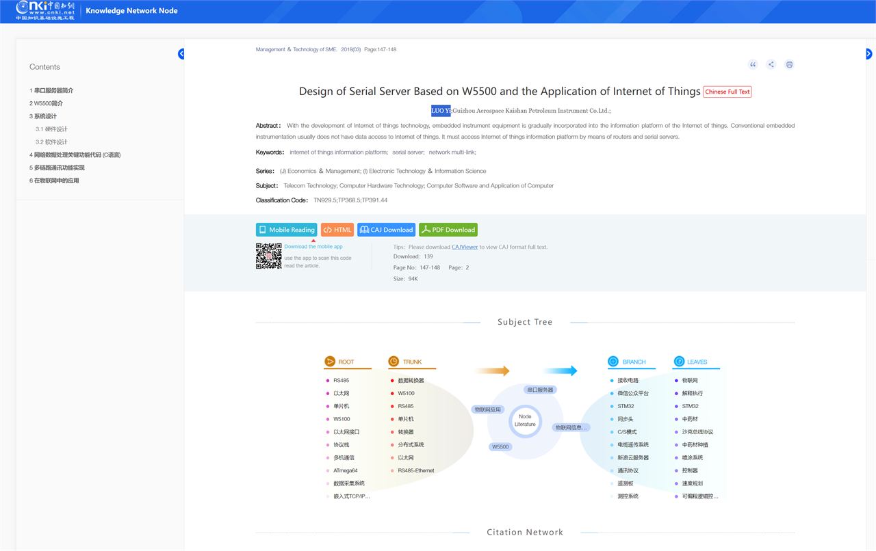Start the PDF Download

click(x=448, y=230)
